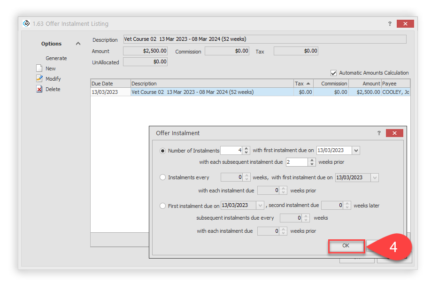This screenshot has height=283, width=431.
Task: Click the OK button
Action: (x=346, y=246)
